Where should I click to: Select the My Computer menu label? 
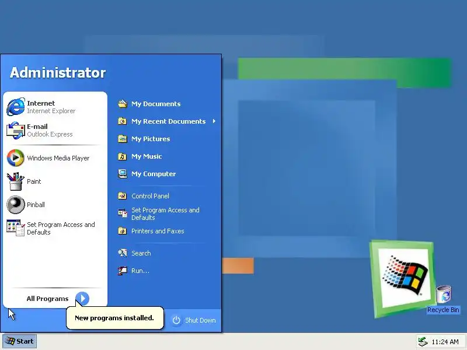click(x=154, y=174)
